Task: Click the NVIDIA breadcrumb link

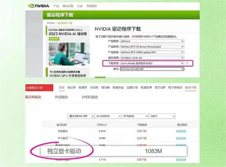Action: pyautogui.click(x=51, y=23)
